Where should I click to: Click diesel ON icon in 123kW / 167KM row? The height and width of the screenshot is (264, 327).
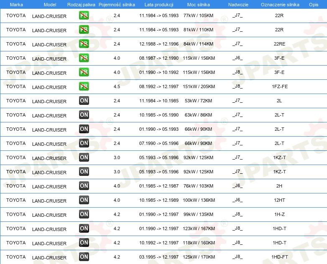click(x=84, y=228)
